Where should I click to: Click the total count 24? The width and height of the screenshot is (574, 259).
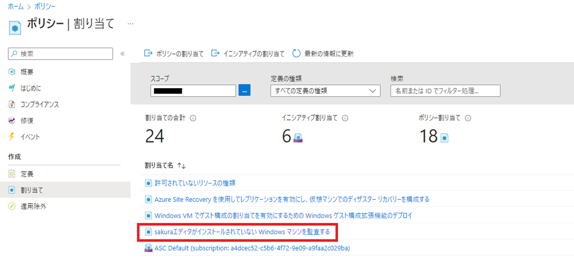[x=155, y=136]
